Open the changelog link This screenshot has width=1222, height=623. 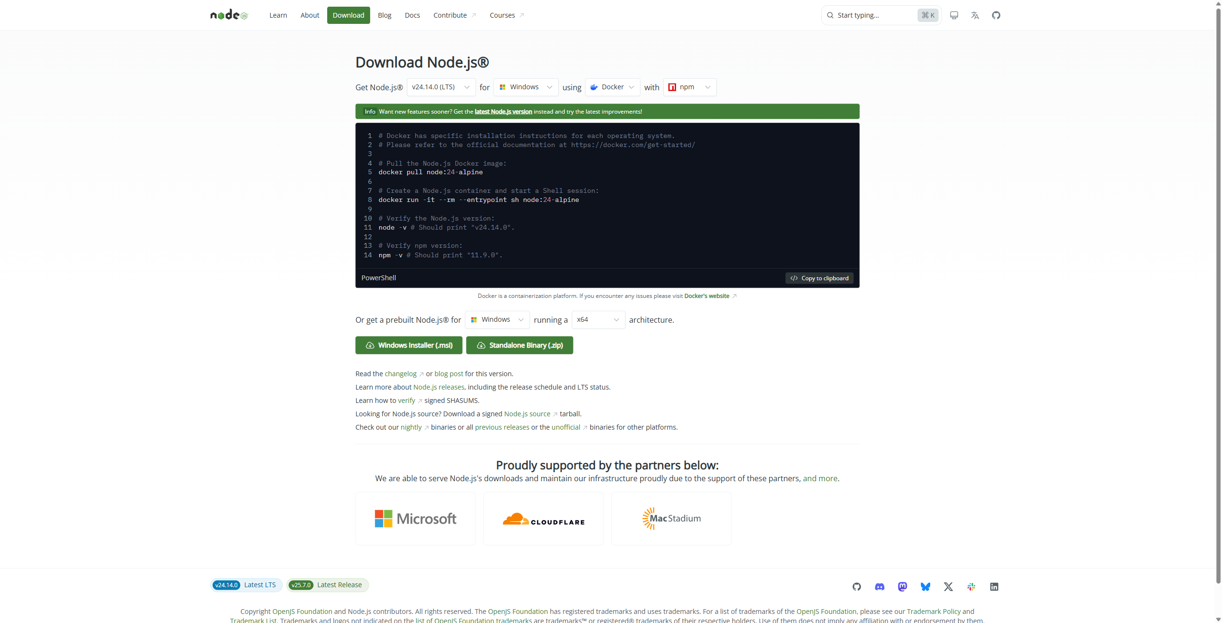[401, 373]
